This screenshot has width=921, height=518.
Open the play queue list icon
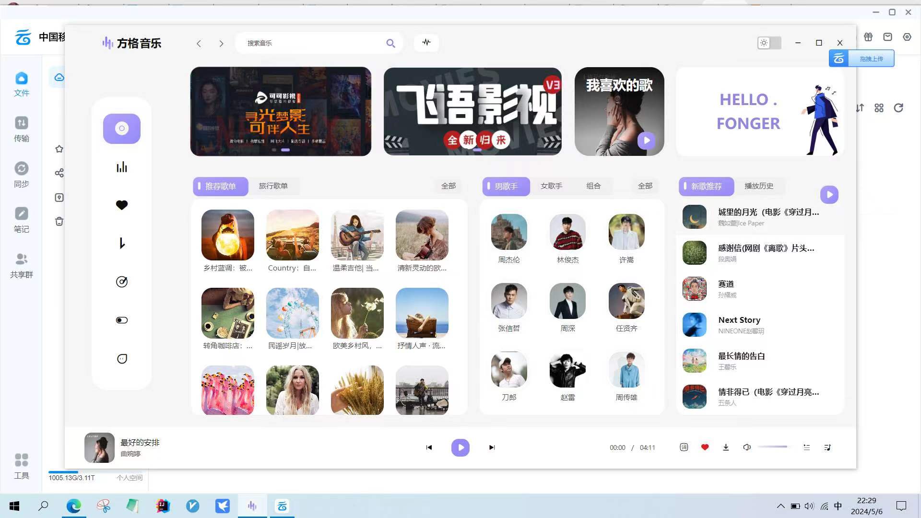(x=827, y=447)
